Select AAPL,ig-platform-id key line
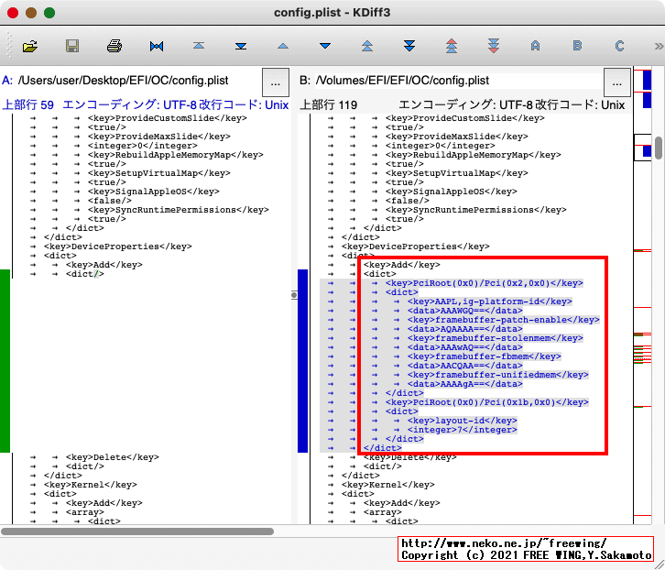 click(489, 301)
